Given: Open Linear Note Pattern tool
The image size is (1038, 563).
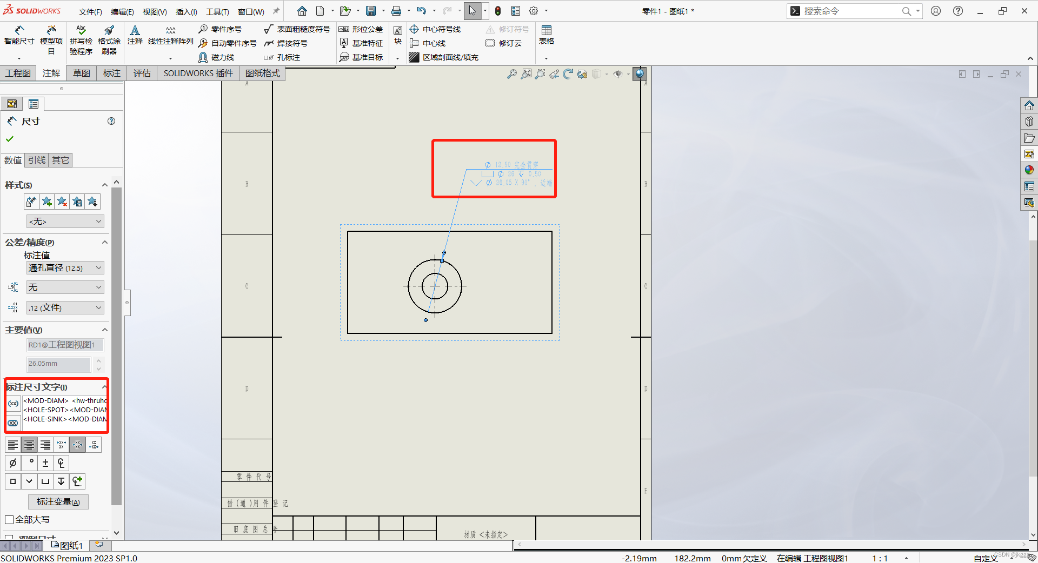Looking at the screenshot, I should pyautogui.click(x=171, y=35).
